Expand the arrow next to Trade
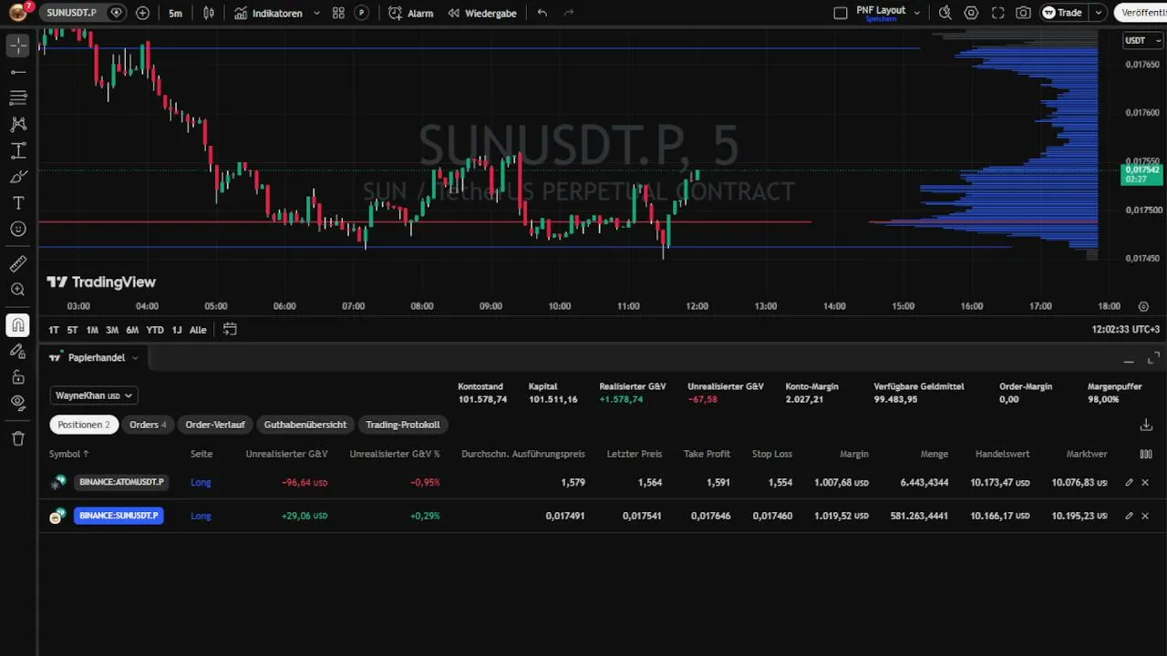Viewport: 1167px width, 656px height. pos(1098,13)
